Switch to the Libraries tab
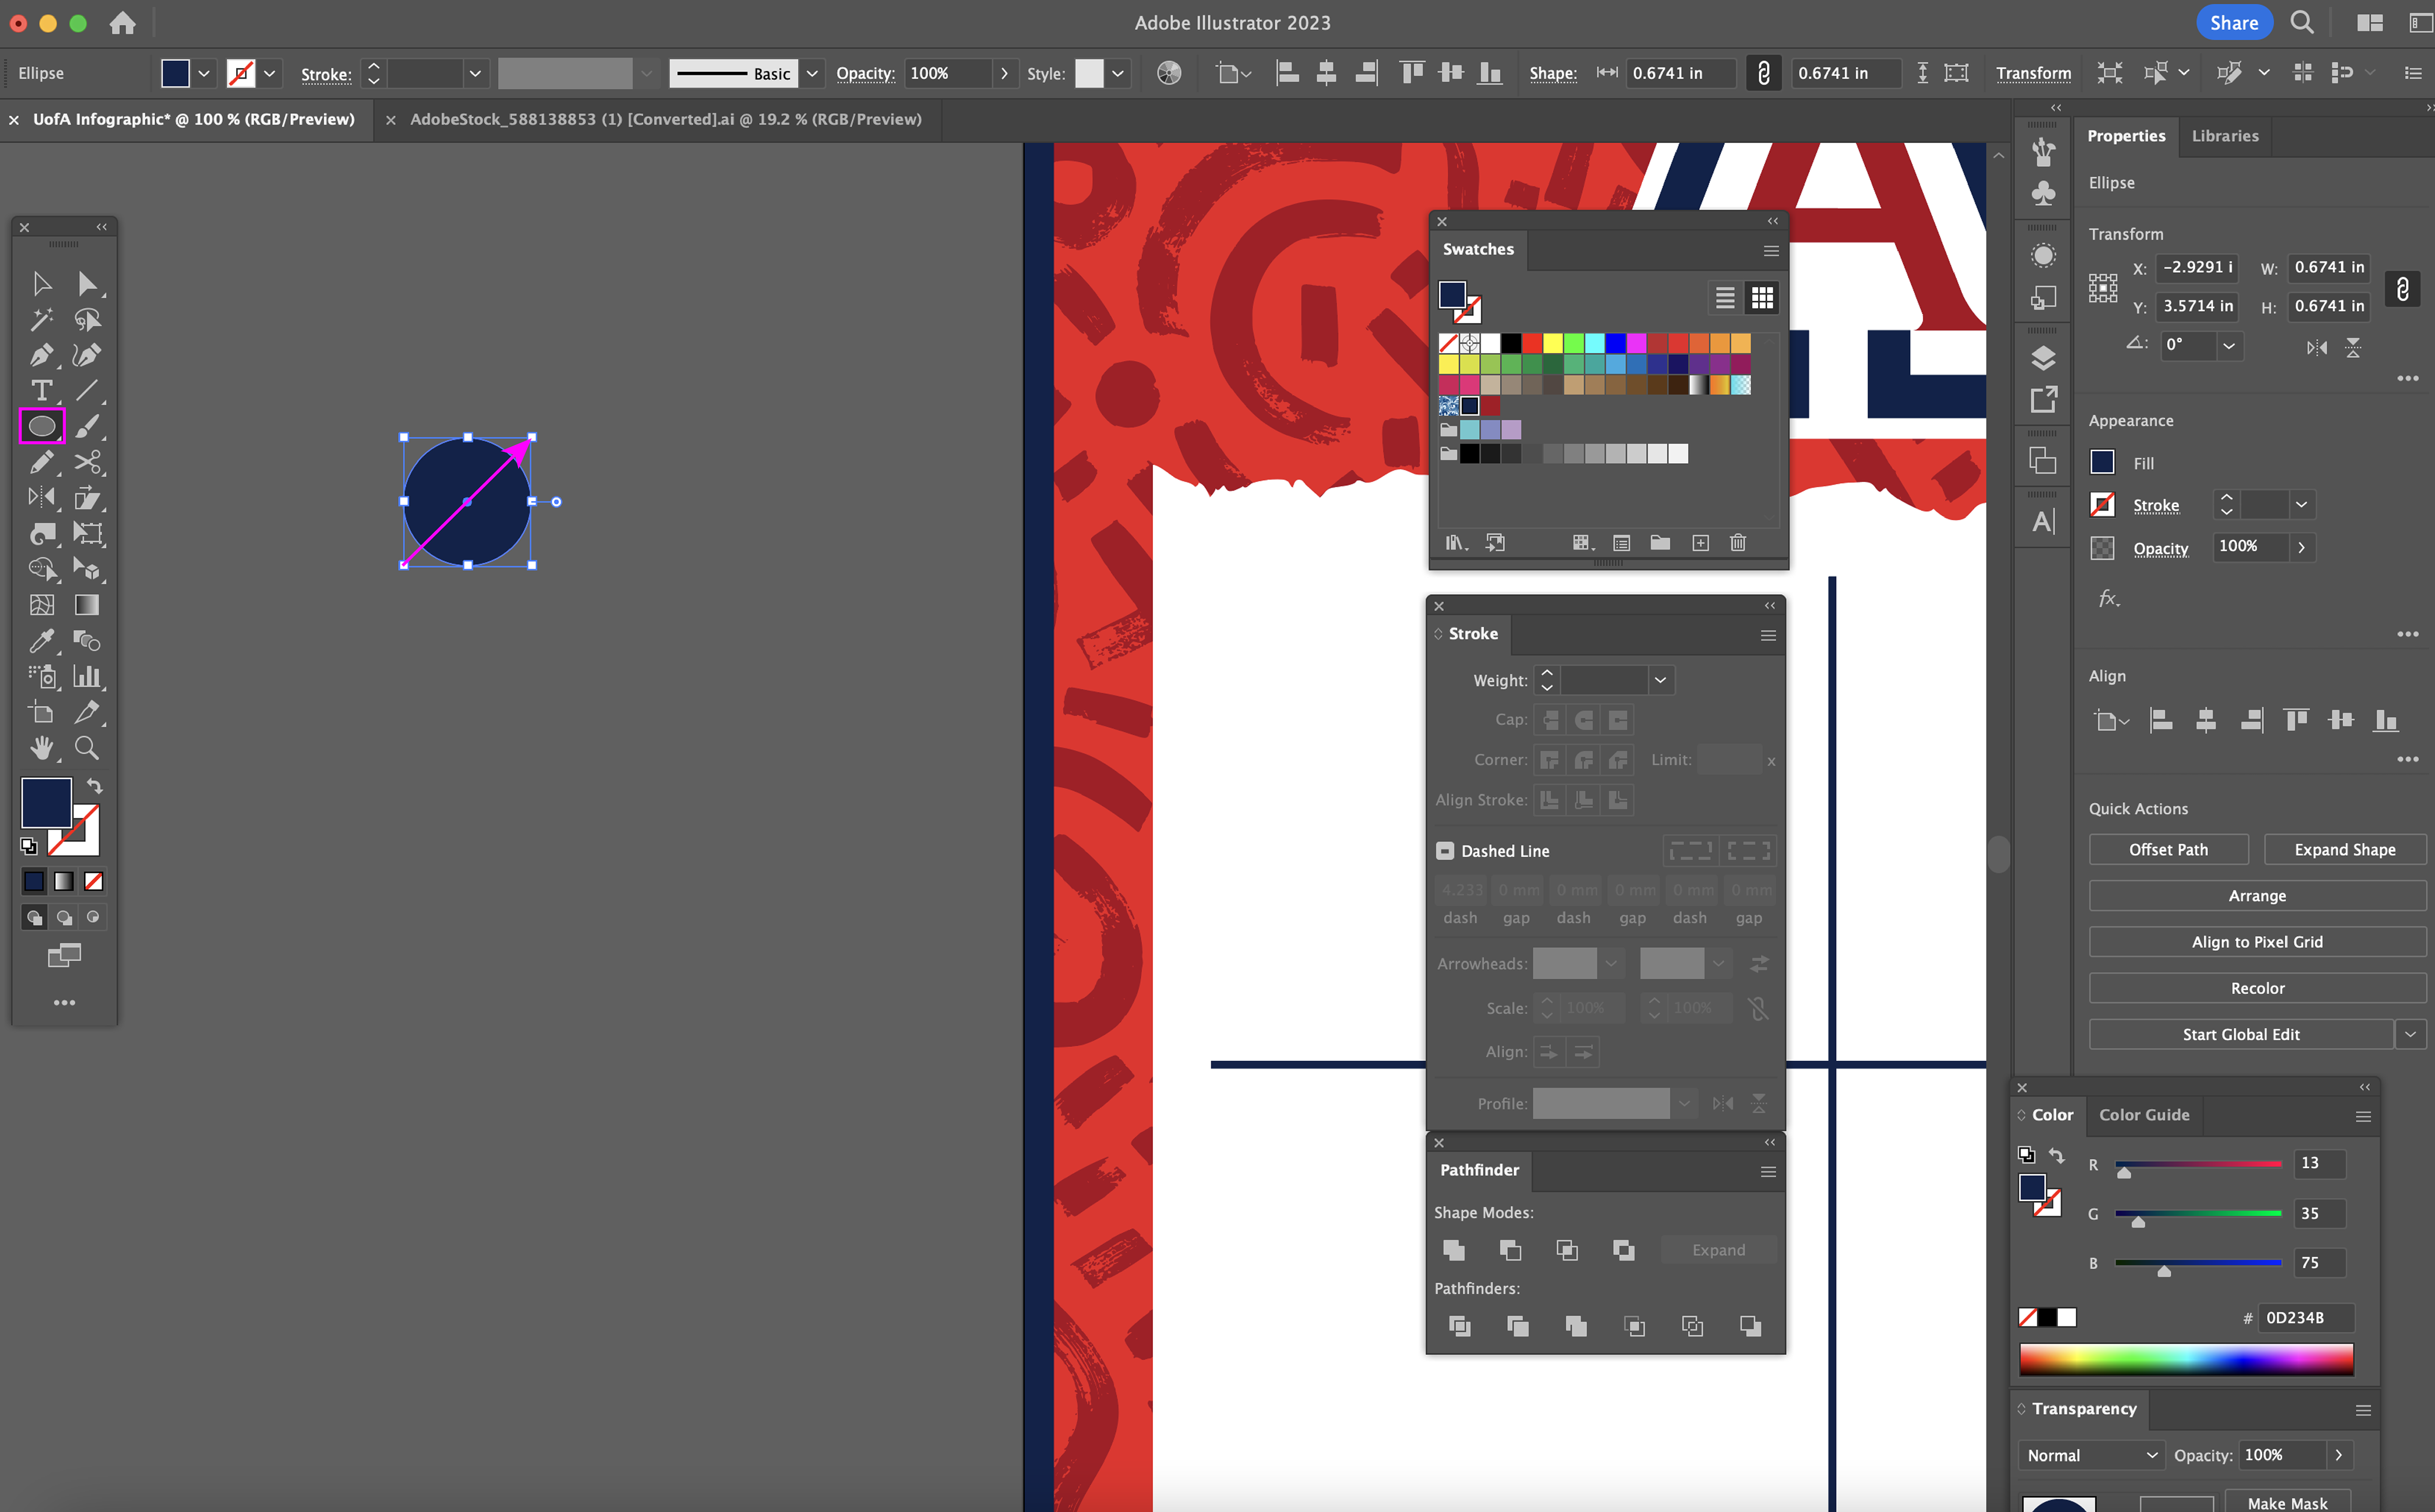The width and height of the screenshot is (2435, 1512). point(2224,136)
